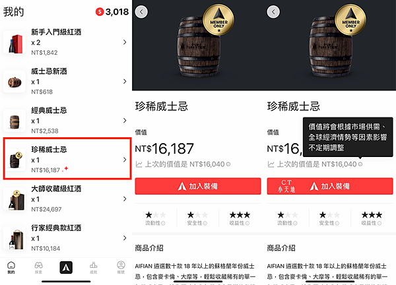This screenshot has height=285, width=396.
Task: Expand 大師收藏級紅酒 item chevron
Action: pyautogui.click(x=125, y=199)
